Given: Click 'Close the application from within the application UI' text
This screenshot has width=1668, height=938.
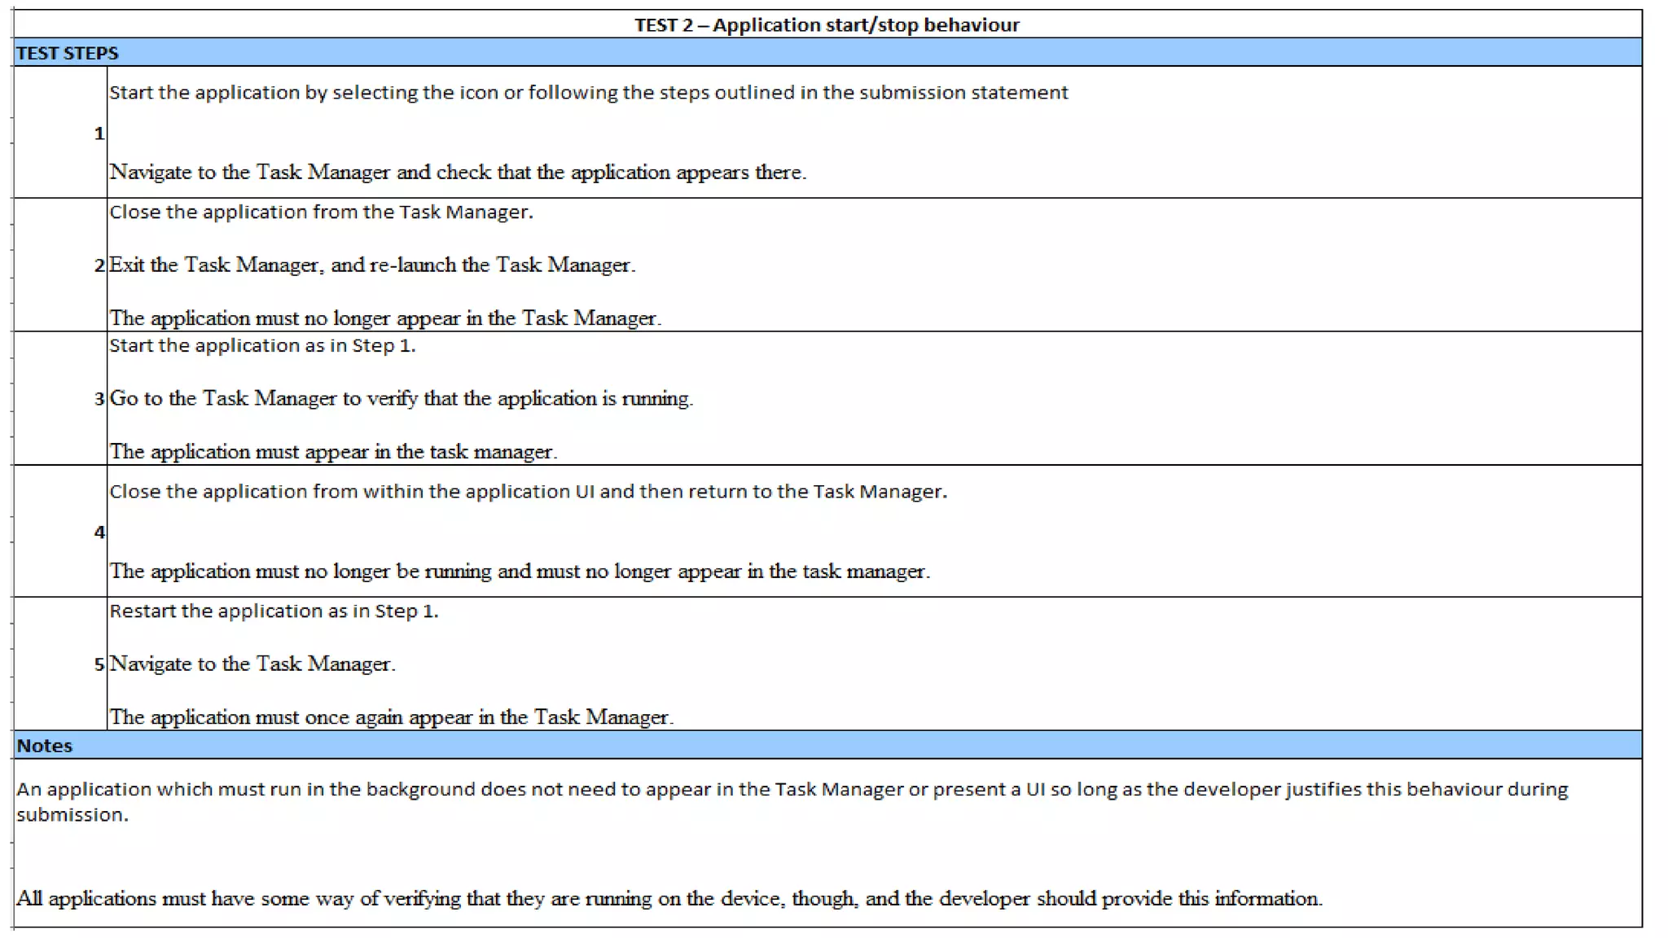Looking at the screenshot, I should point(528,492).
